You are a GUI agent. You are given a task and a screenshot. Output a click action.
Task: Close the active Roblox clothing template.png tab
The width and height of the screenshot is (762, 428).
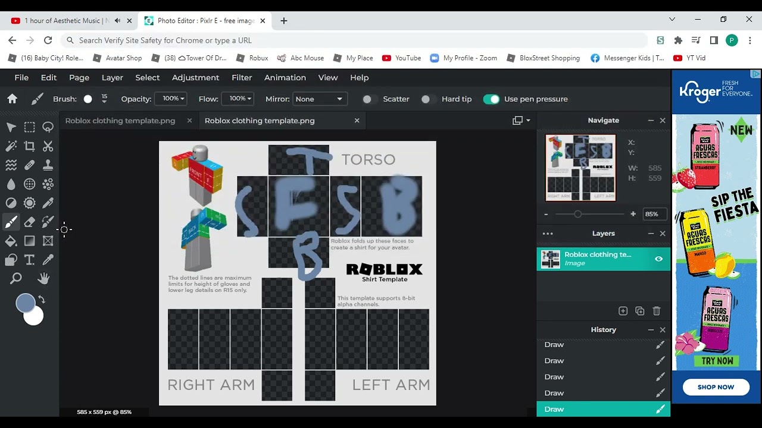pos(357,121)
